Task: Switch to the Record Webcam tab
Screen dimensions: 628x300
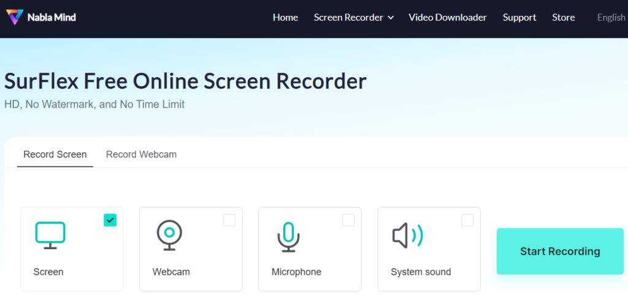Action: (x=141, y=154)
